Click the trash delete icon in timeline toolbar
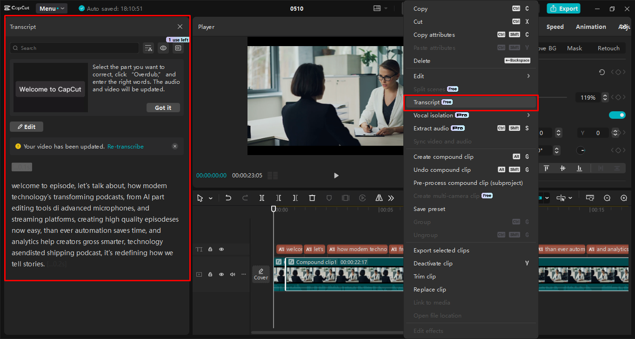This screenshot has width=635, height=339. 312,198
